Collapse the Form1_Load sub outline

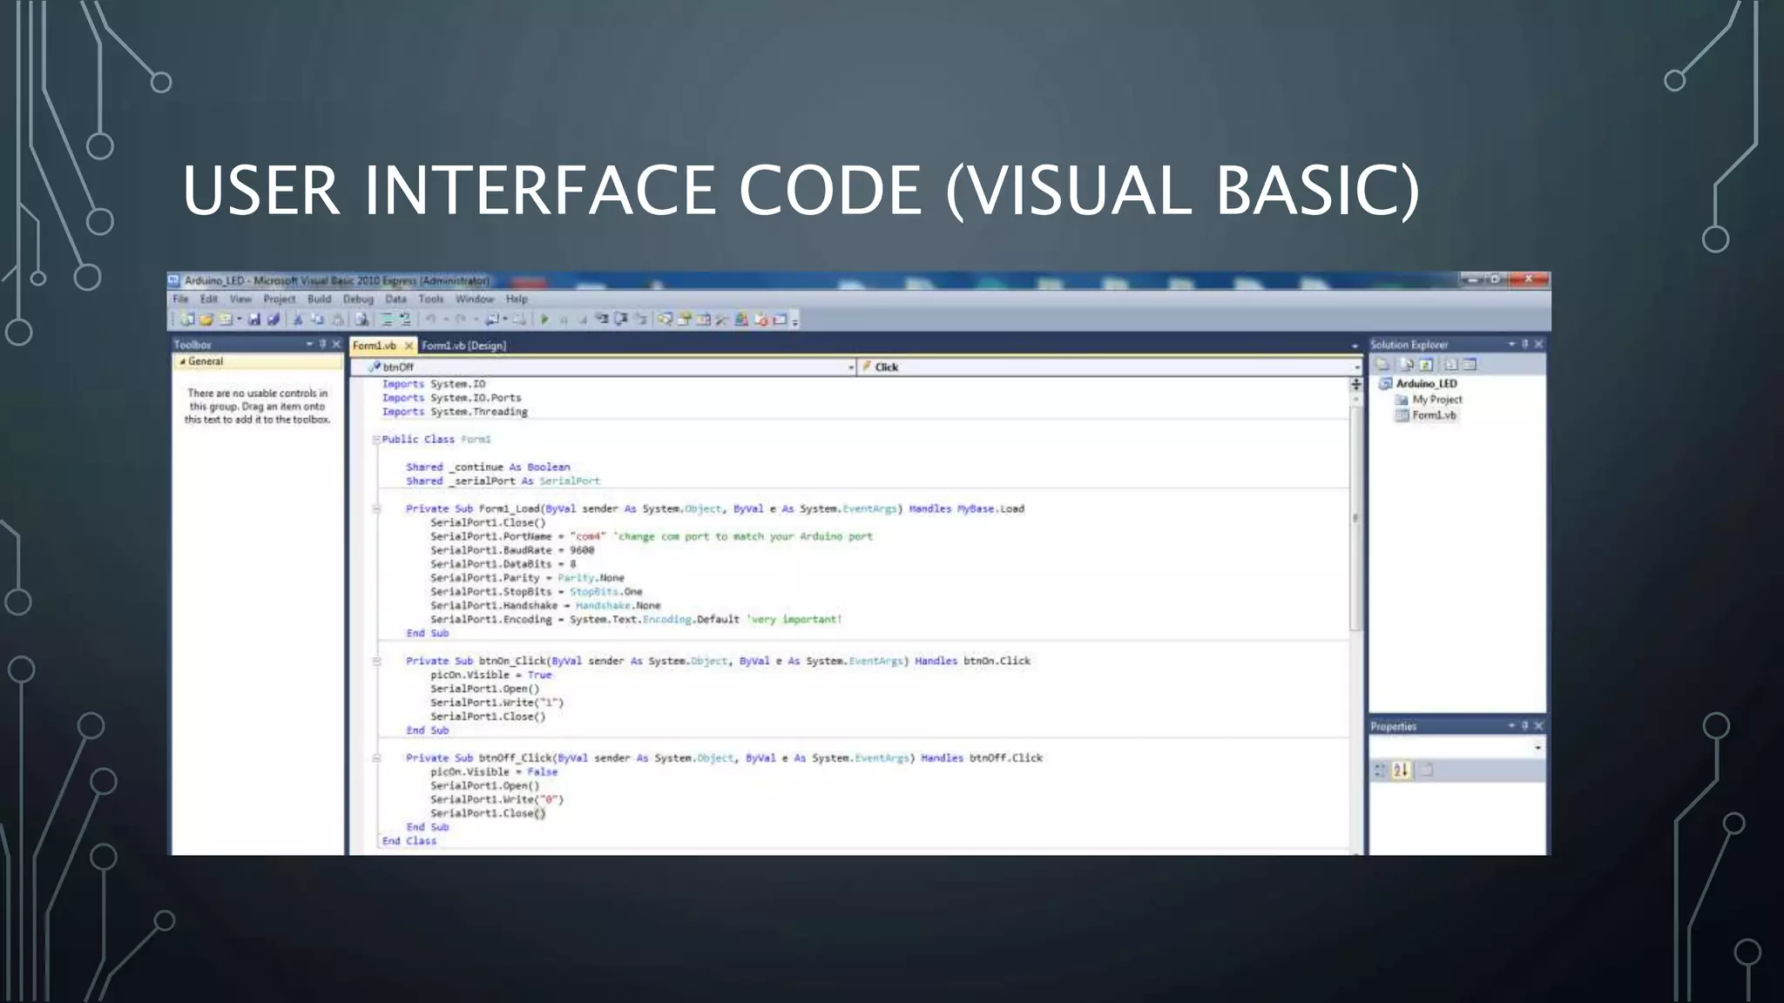[376, 508]
